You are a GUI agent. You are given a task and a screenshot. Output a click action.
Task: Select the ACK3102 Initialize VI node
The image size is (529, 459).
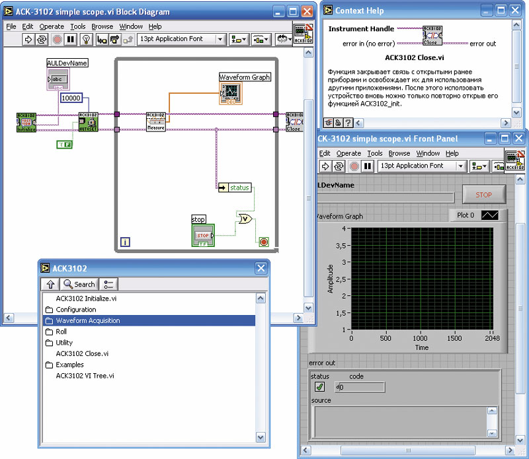pyautogui.click(x=26, y=123)
